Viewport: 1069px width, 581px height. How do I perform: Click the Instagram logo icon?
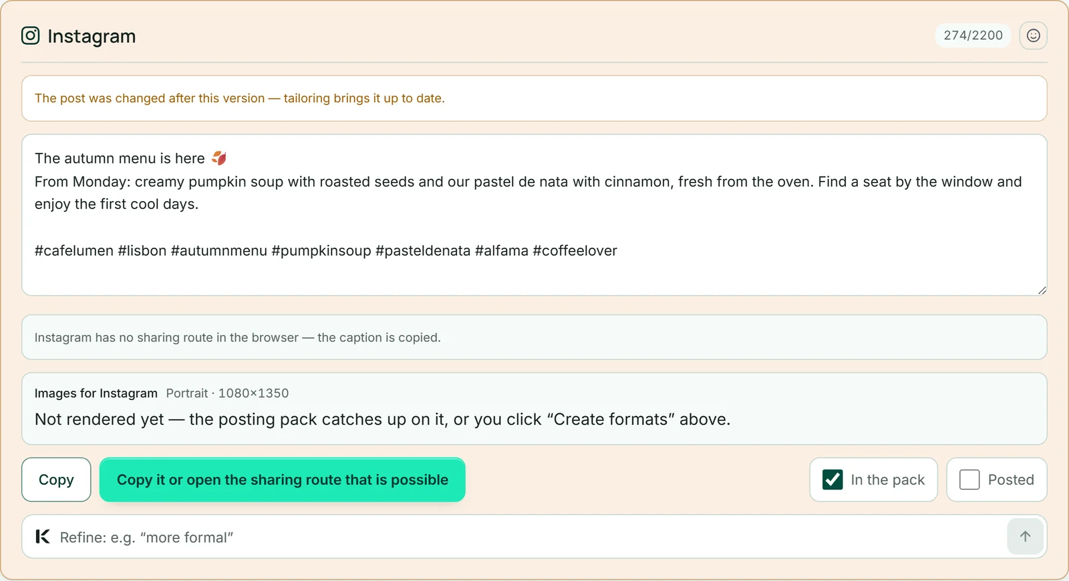[31, 35]
